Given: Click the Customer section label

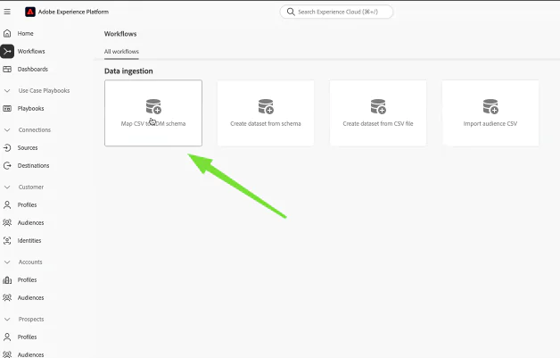Looking at the screenshot, I should [31, 187].
